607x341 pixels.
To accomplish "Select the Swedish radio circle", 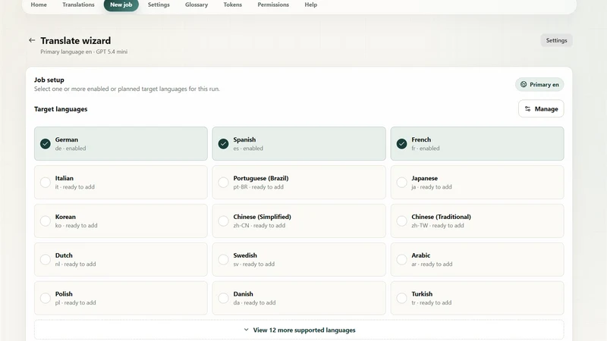I will click(x=223, y=260).
